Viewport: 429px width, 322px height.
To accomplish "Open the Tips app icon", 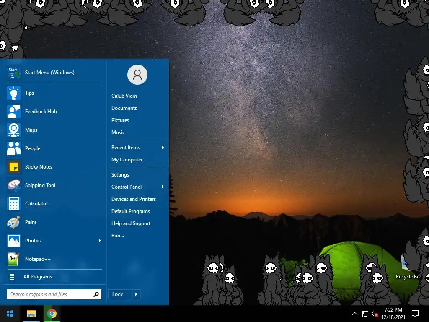I will click(x=14, y=93).
